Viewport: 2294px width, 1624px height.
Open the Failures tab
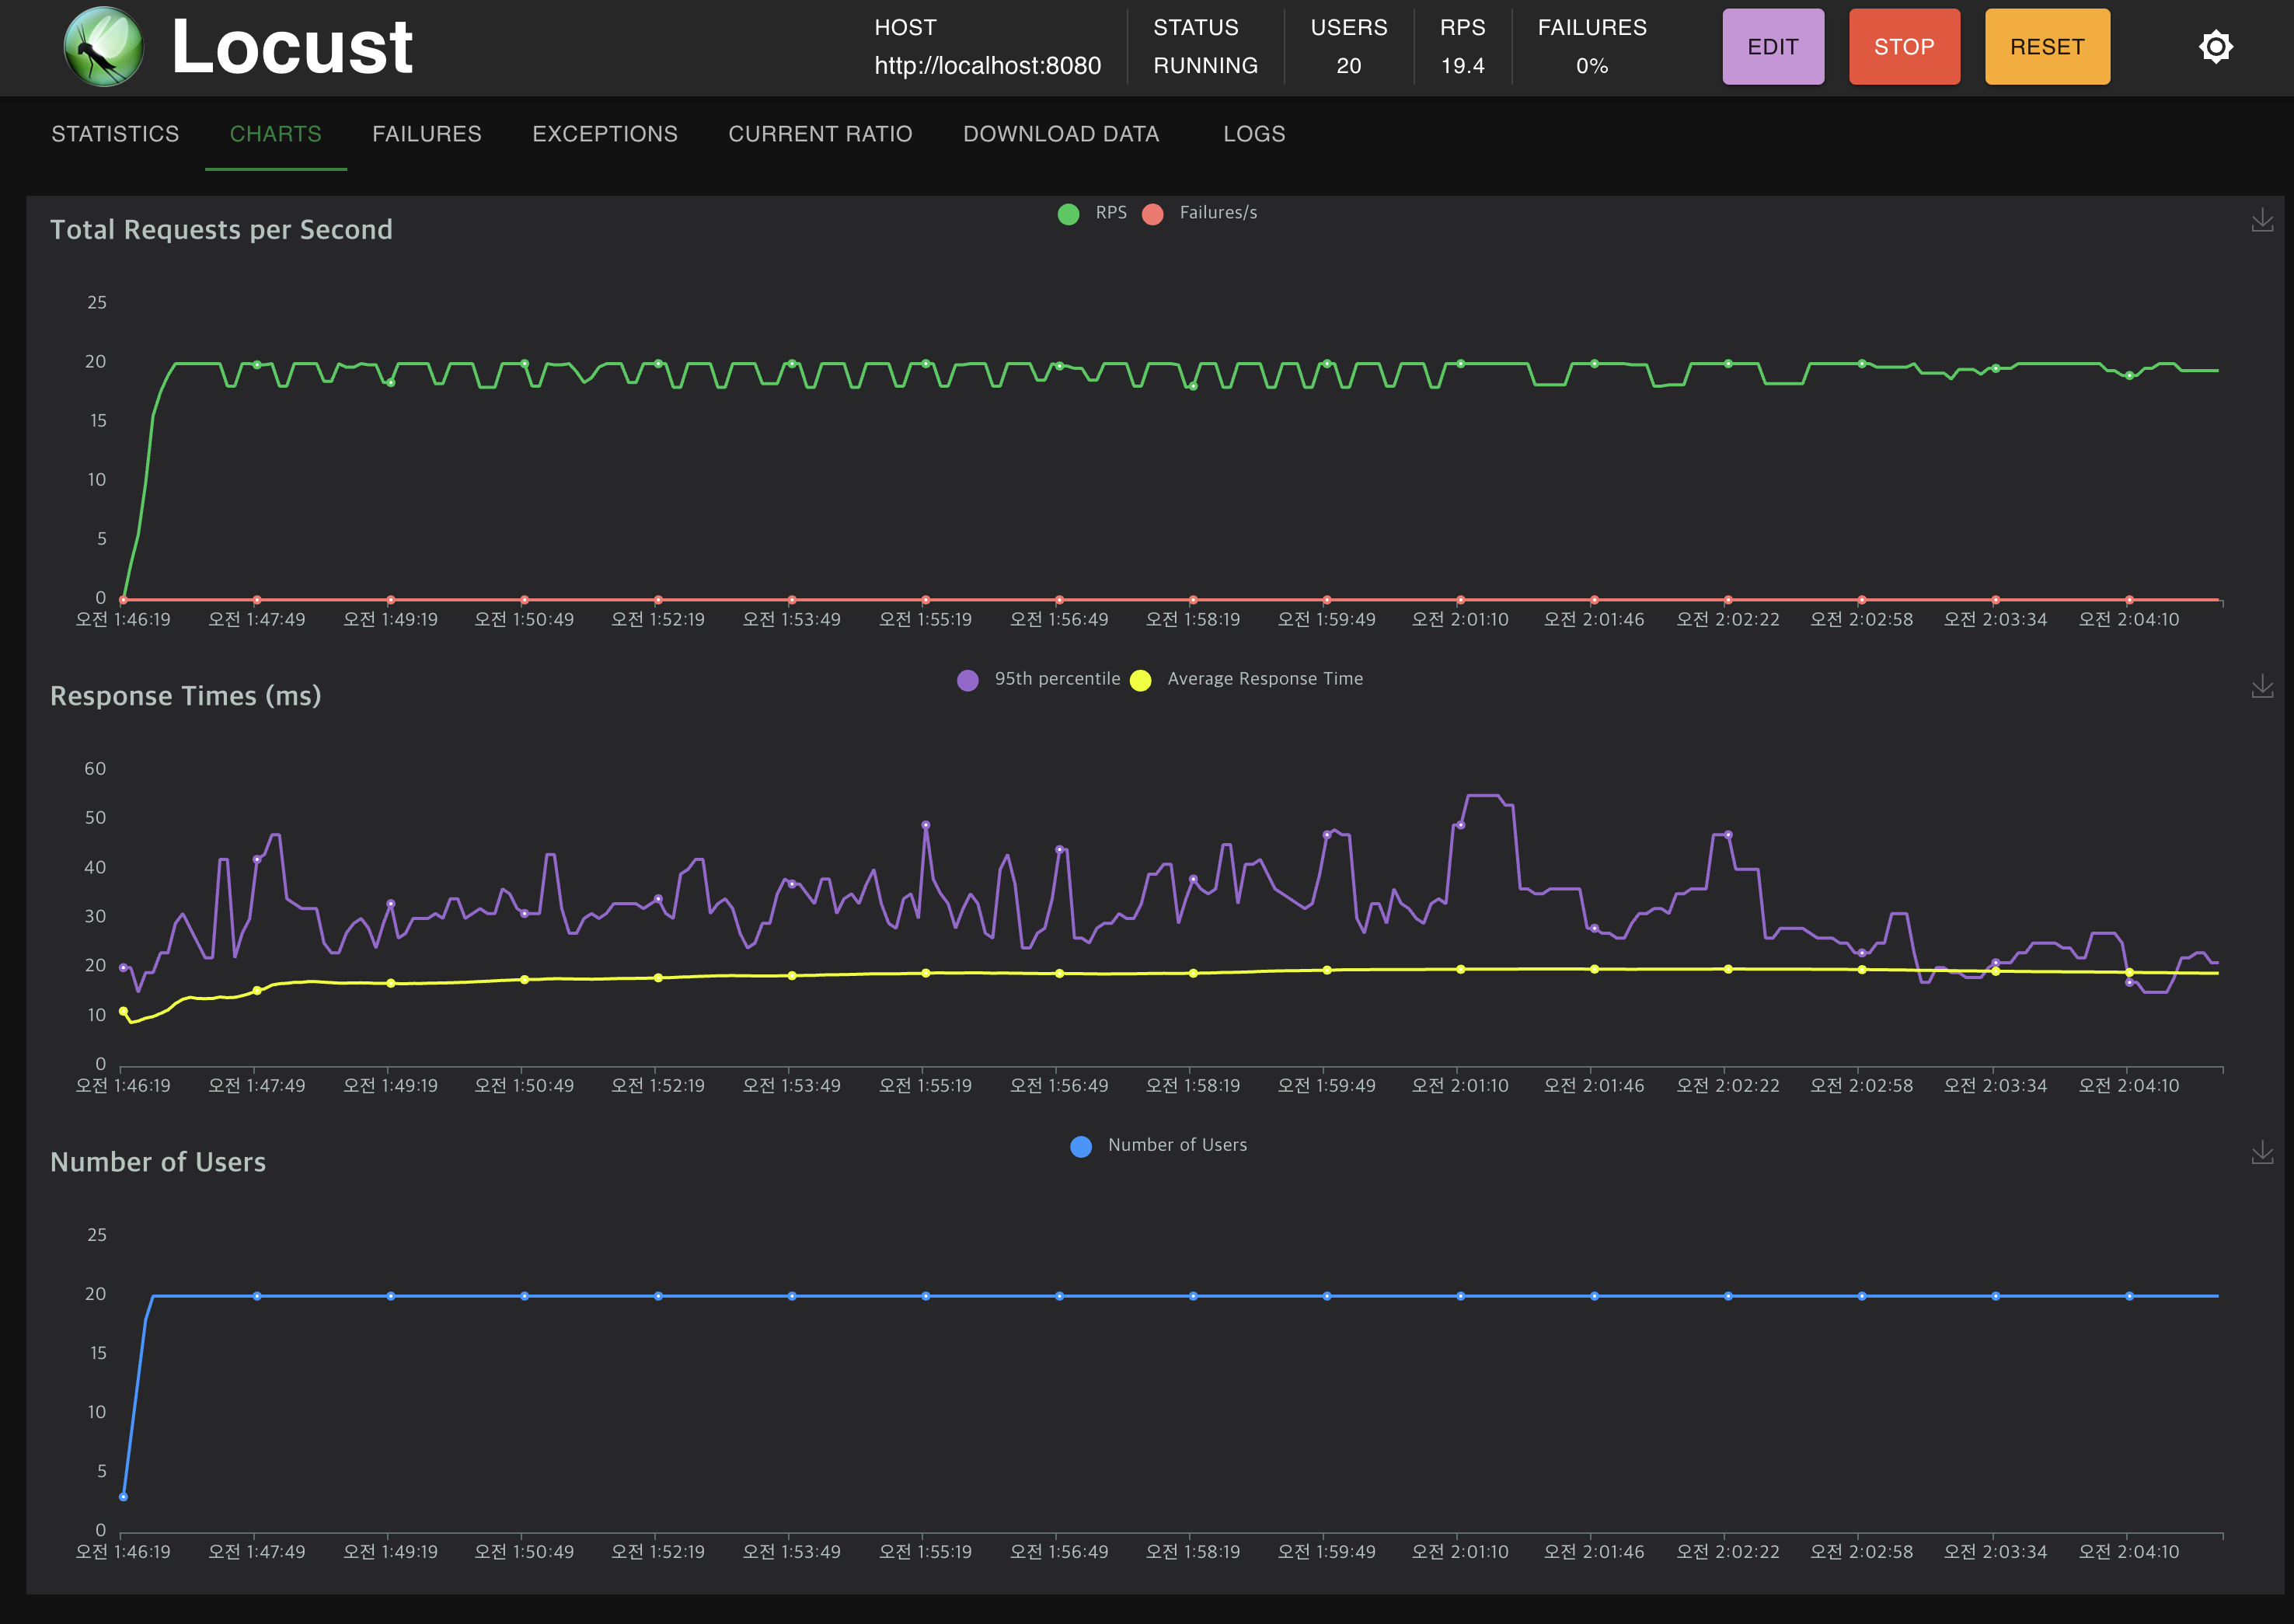(x=427, y=134)
